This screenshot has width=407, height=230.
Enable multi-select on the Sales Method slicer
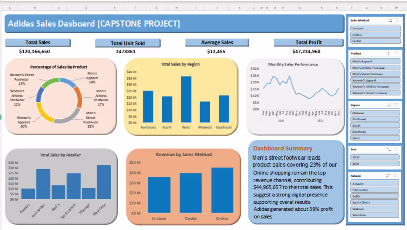click(x=390, y=20)
